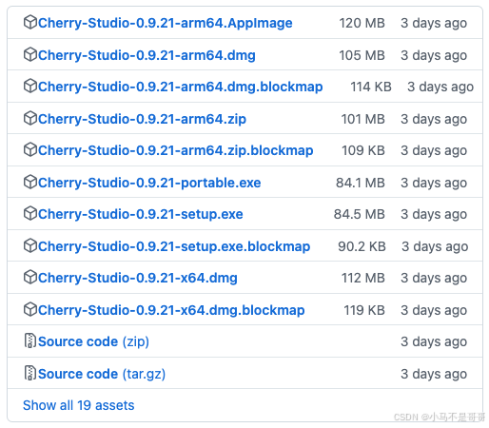Click the 84.5 MB size of setup.exe

[360, 214]
